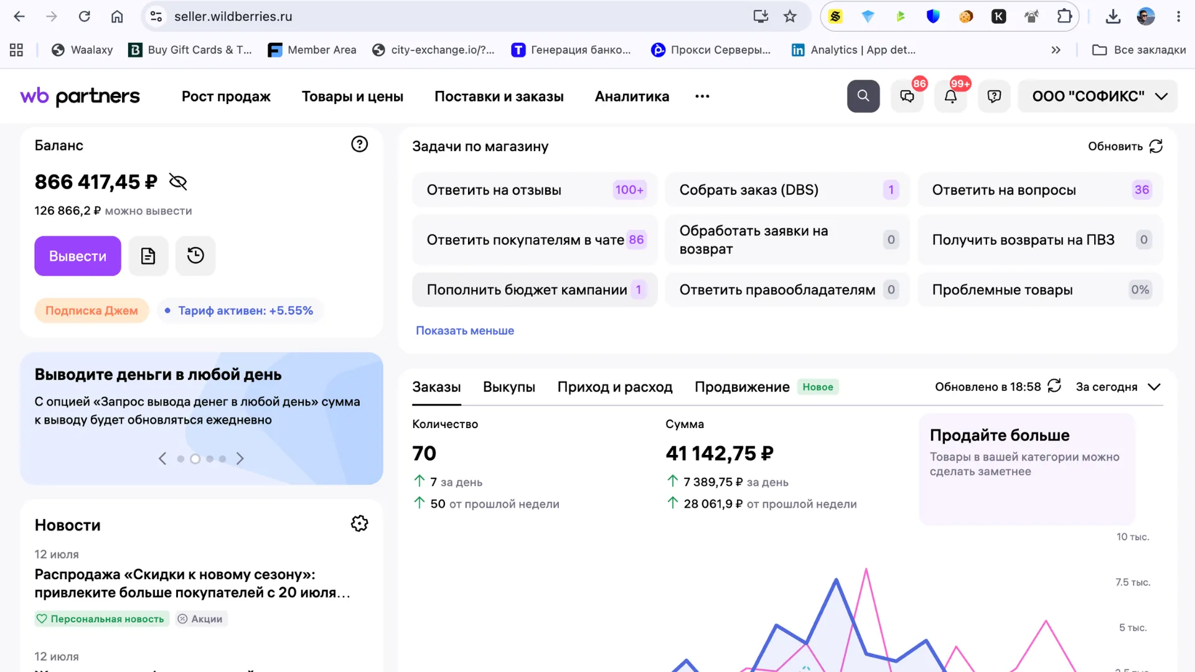
Task: Open Получить возвраты на ПВЗ task
Action: coord(1040,240)
